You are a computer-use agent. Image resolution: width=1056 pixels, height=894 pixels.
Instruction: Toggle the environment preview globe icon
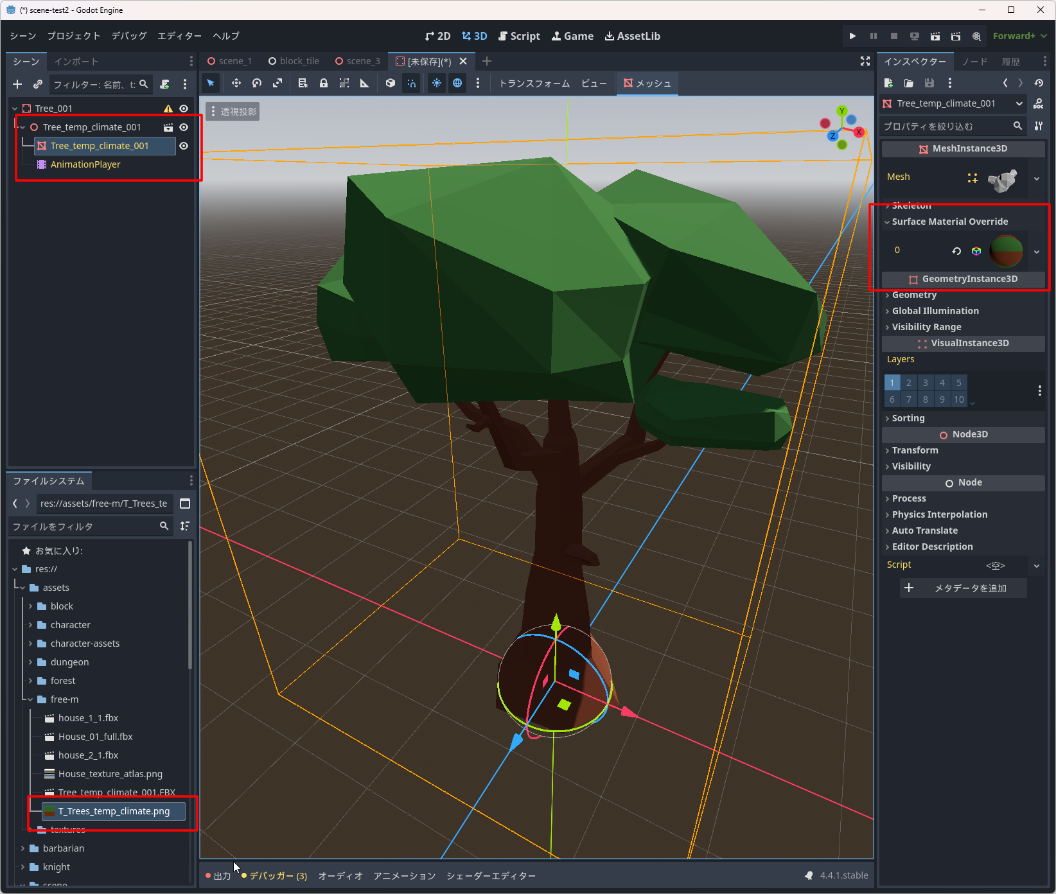457,83
